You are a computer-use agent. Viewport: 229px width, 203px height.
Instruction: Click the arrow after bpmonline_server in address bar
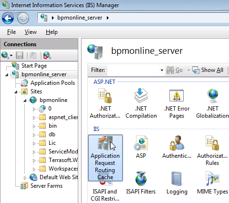pyautogui.click(x=108, y=18)
